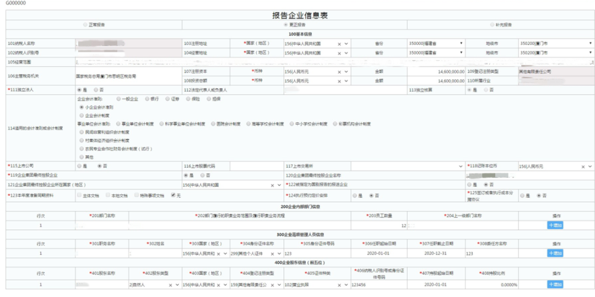Viewport: 595px width, 297px height.
Task: Expand the 405证件种类 dropdown arrow
Action: 346,284
